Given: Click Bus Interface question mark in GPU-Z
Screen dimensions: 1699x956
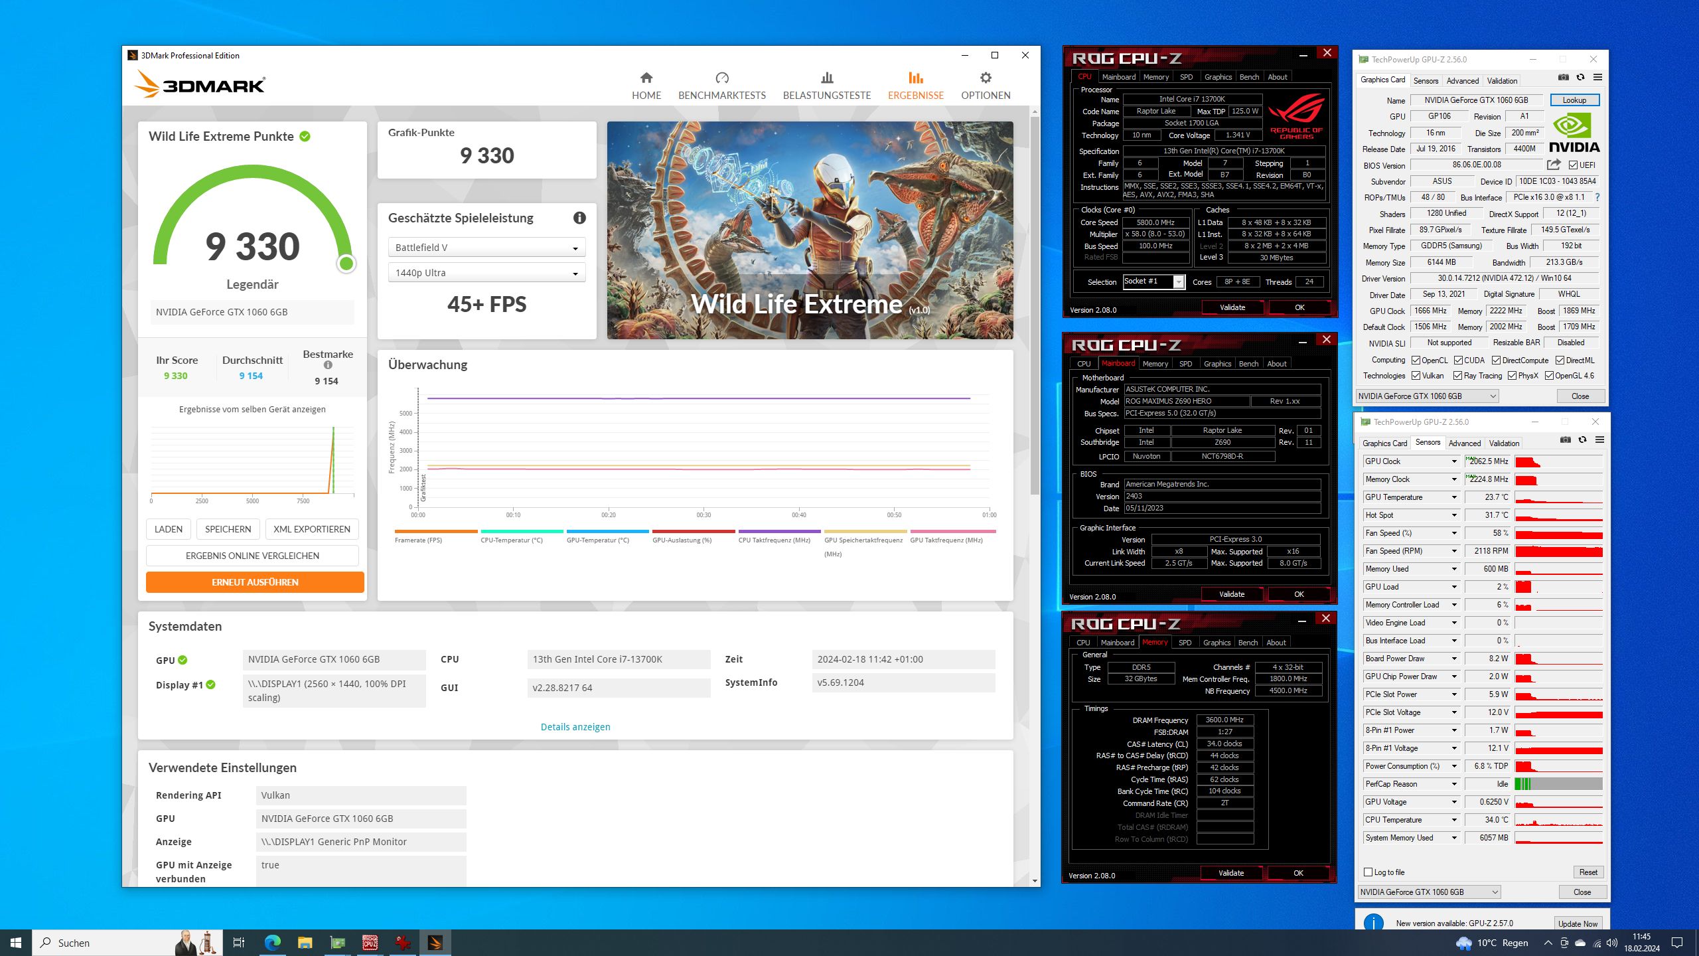Looking at the screenshot, I should [x=1597, y=197].
